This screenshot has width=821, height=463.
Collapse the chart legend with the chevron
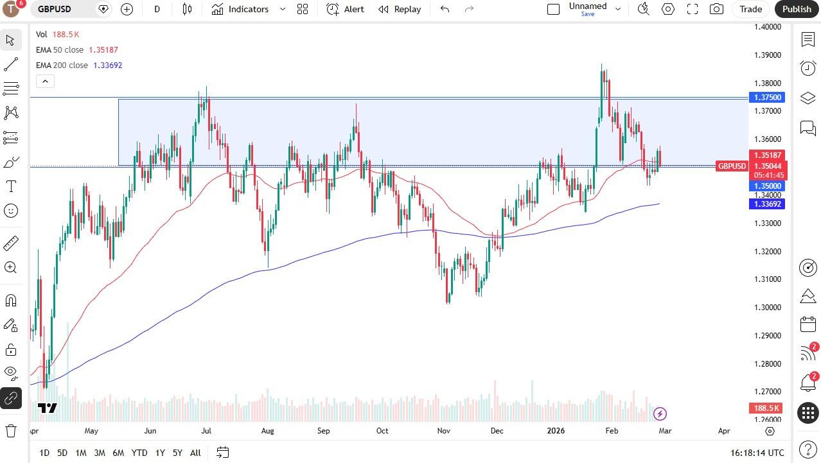pyautogui.click(x=45, y=81)
